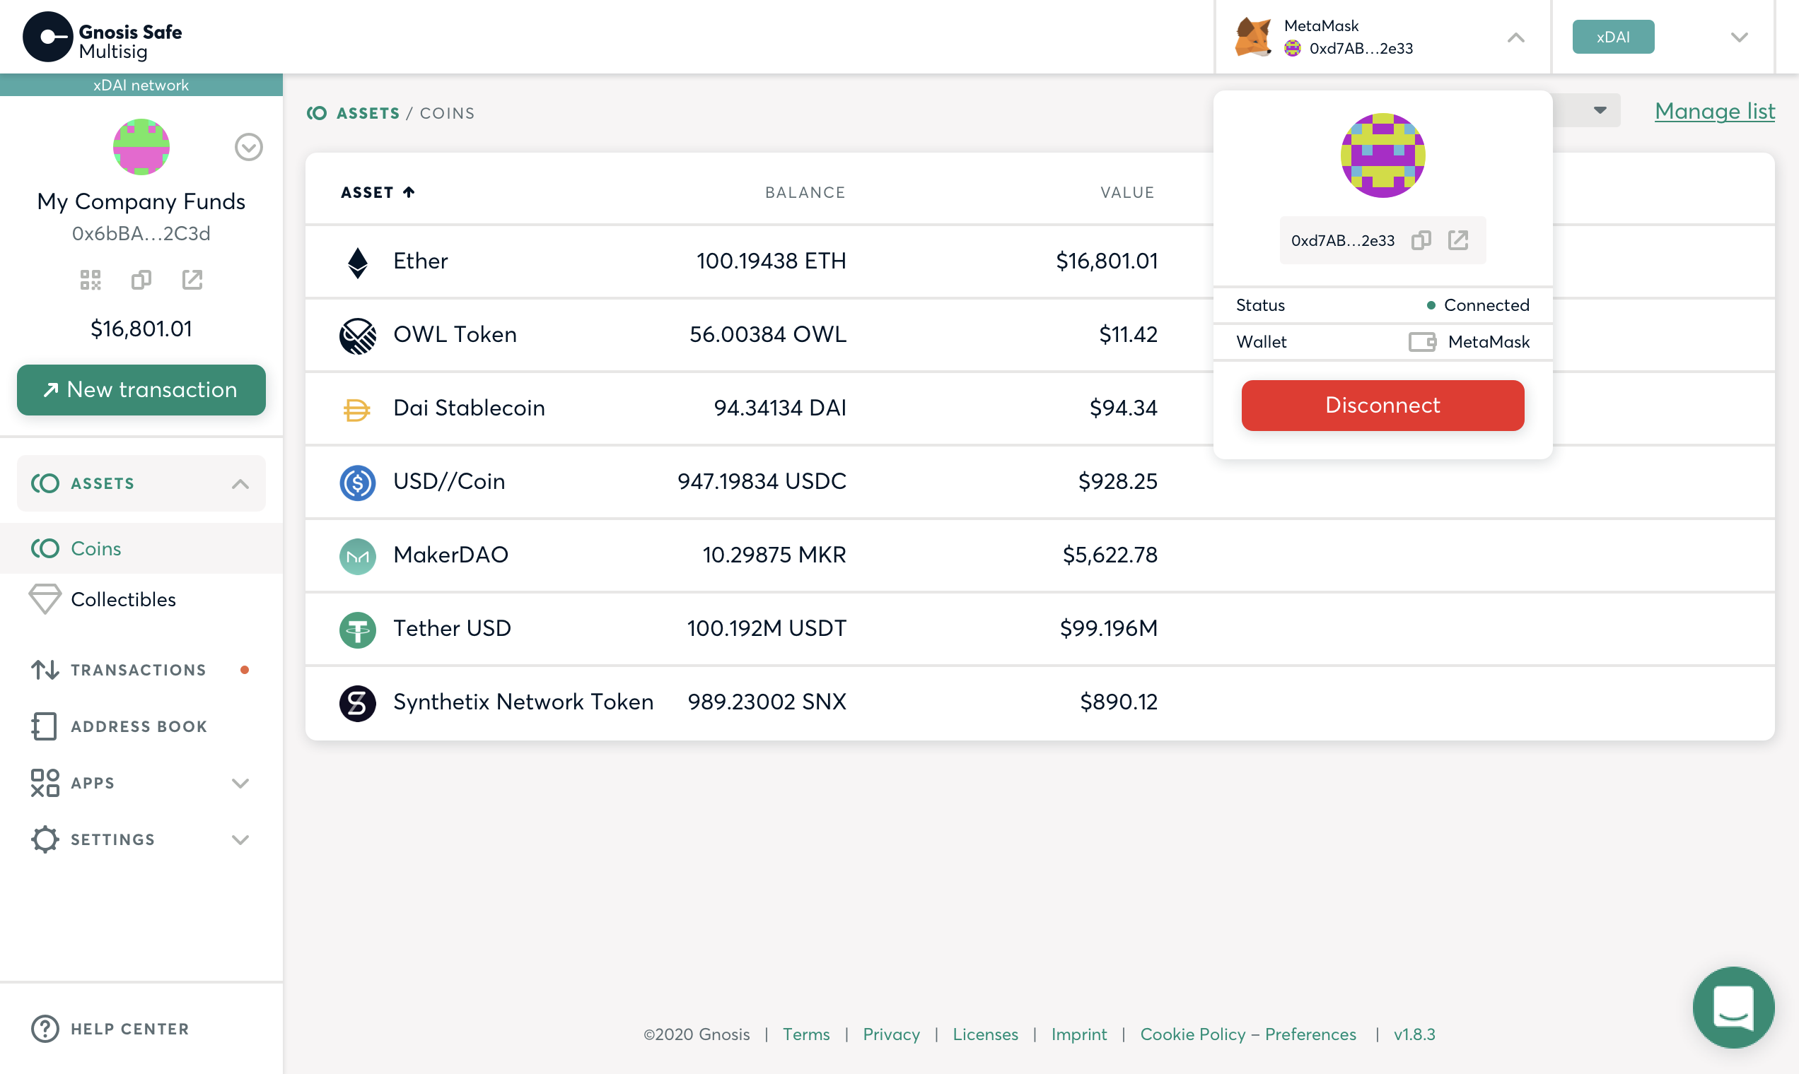Sort the table by Asset column
This screenshot has width=1799, height=1074.
[x=378, y=191]
